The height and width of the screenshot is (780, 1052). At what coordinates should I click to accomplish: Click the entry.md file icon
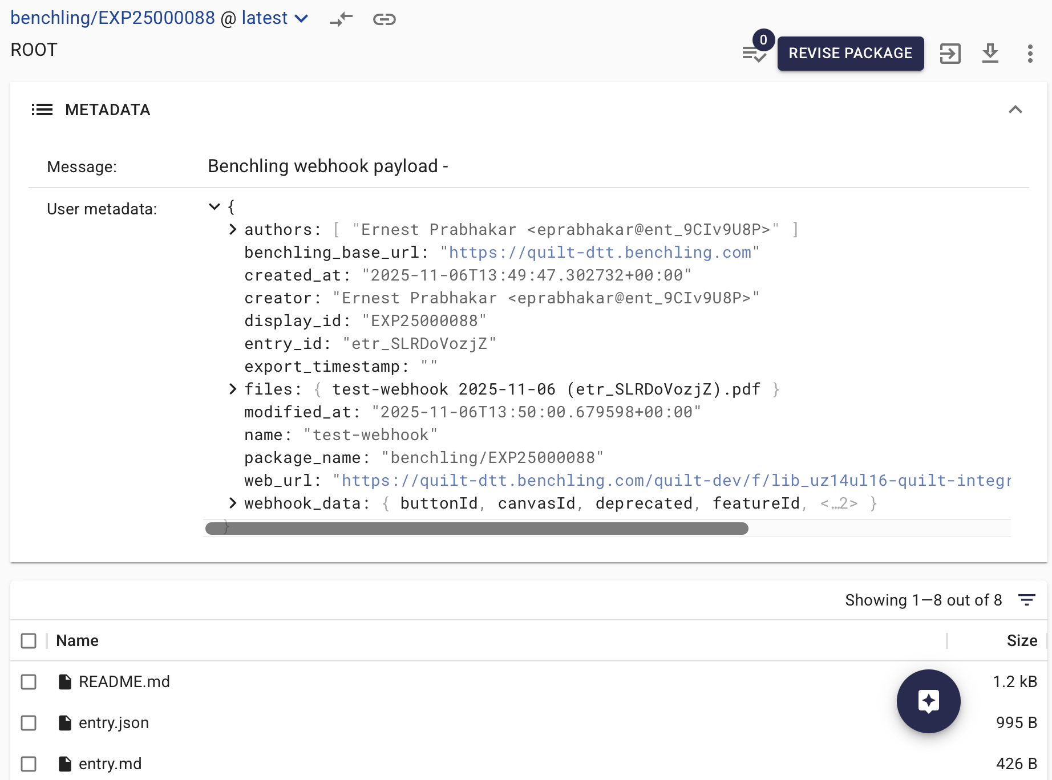click(x=65, y=764)
